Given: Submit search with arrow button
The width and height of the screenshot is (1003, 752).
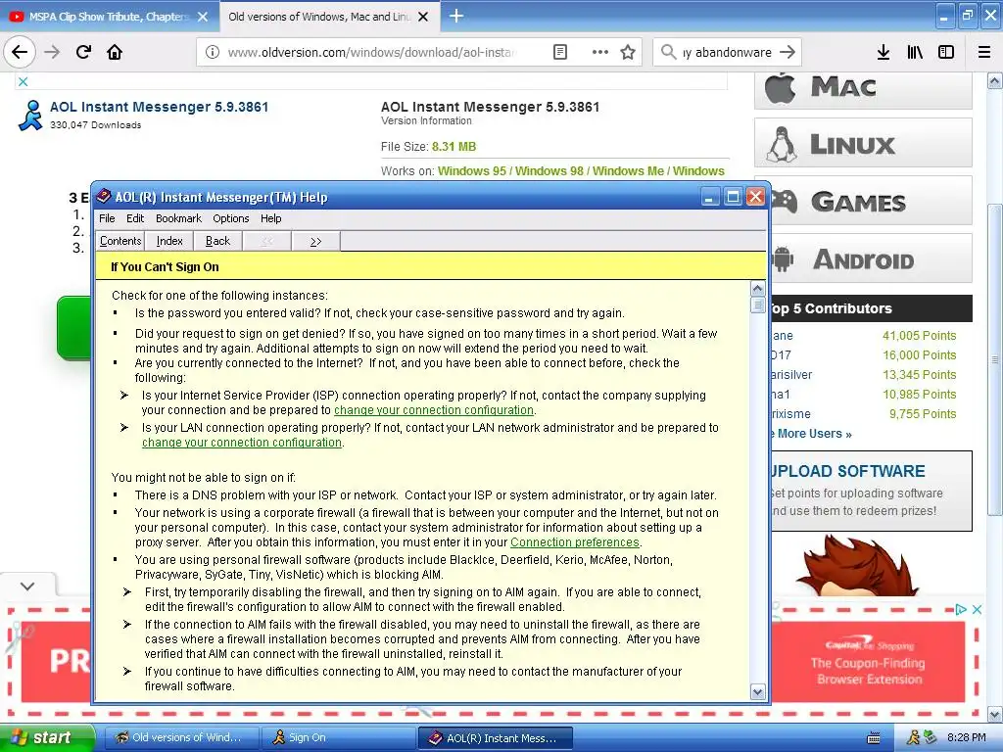Looking at the screenshot, I should point(788,52).
